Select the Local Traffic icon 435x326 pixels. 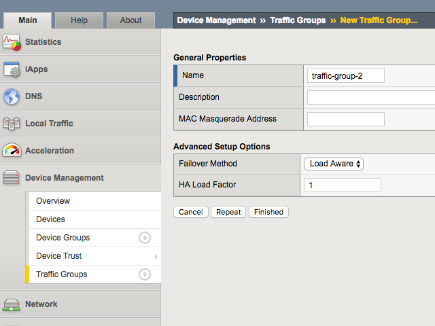12,124
